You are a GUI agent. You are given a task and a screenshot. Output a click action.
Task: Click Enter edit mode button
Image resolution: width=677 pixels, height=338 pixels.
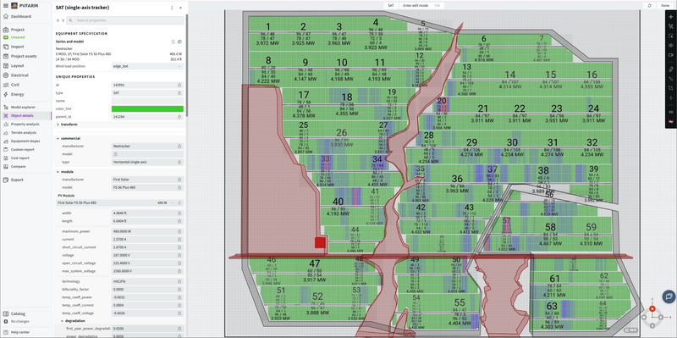click(416, 6)
